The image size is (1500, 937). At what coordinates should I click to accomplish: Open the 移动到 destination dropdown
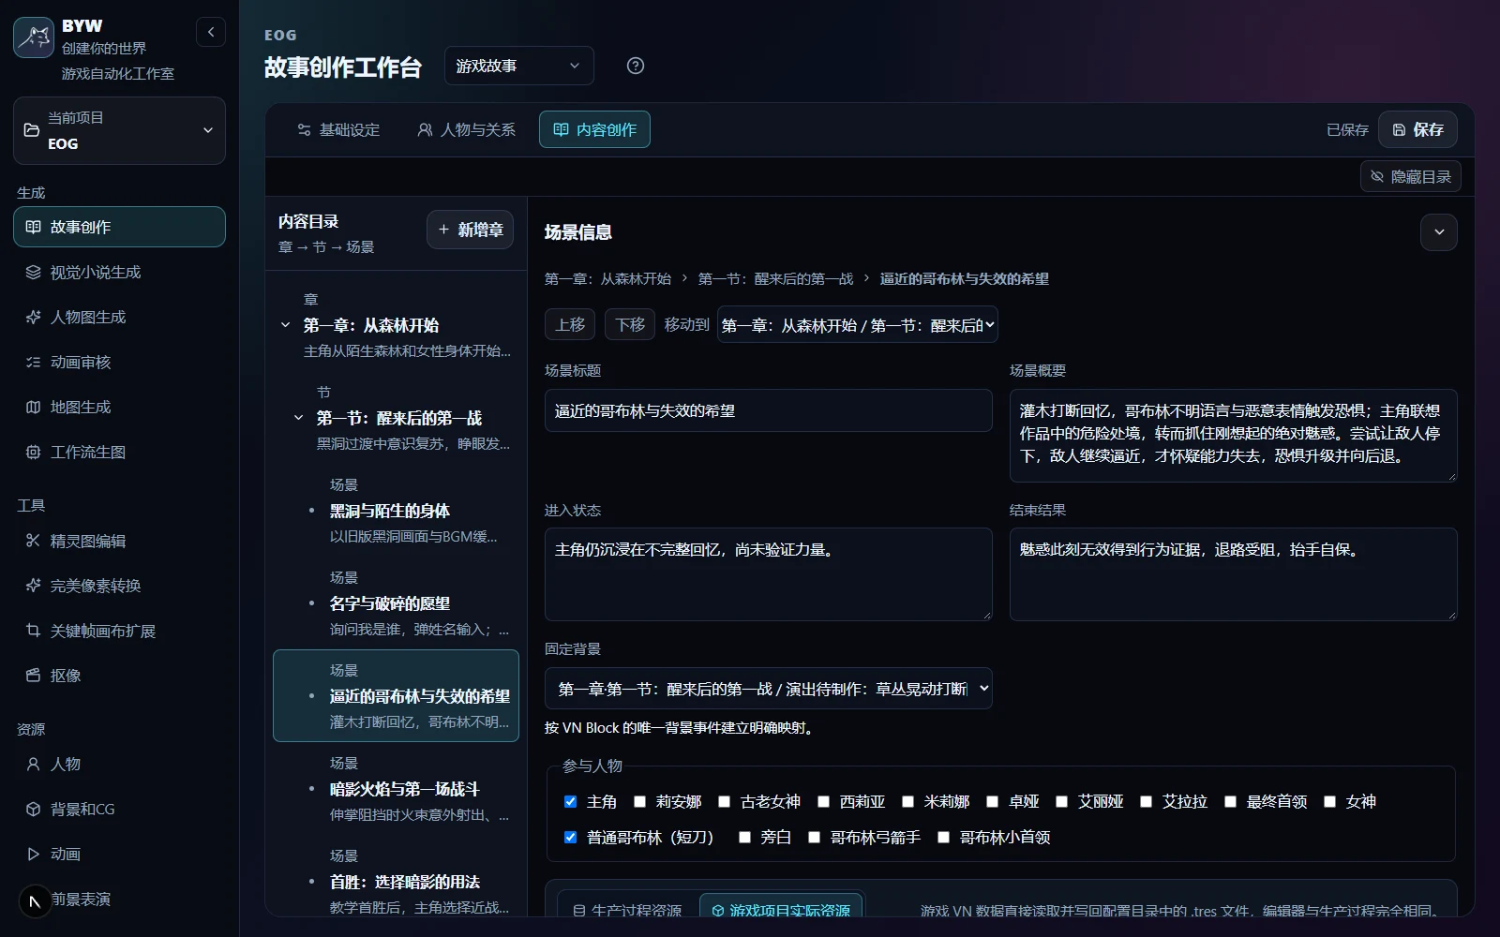[858, 325]
